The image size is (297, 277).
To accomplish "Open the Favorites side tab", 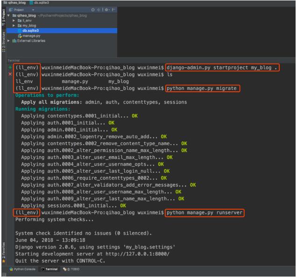I will pyautogui.click(x=4, y=252).
